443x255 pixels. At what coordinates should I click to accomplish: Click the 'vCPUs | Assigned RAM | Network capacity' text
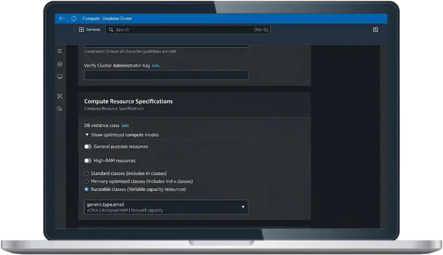pyautogui.click(x=125, y=211)
